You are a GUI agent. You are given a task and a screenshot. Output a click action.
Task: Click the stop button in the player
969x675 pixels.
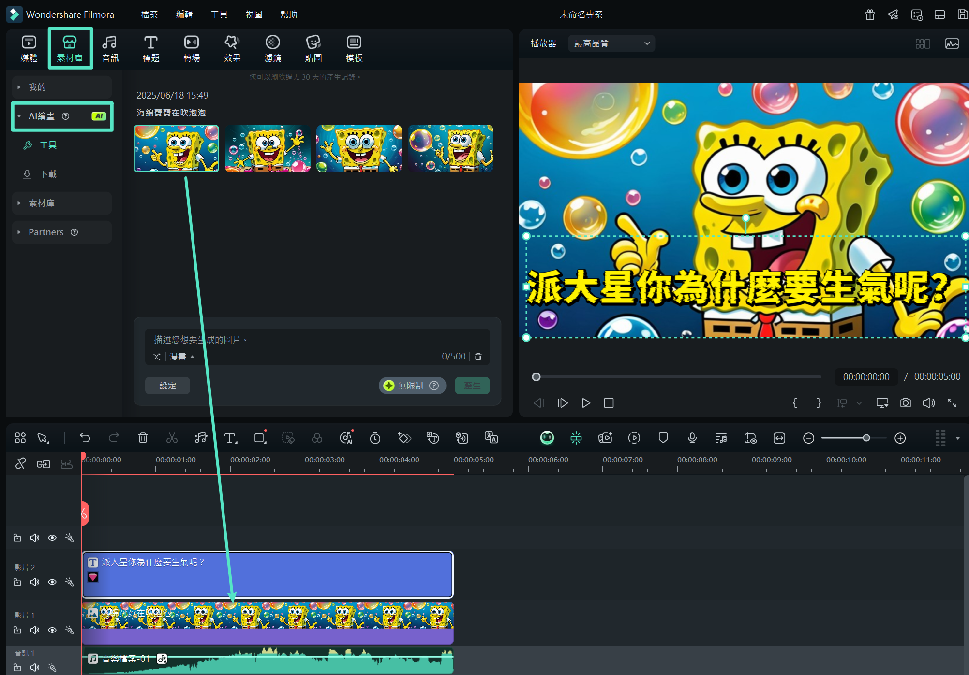coord(609,403)
